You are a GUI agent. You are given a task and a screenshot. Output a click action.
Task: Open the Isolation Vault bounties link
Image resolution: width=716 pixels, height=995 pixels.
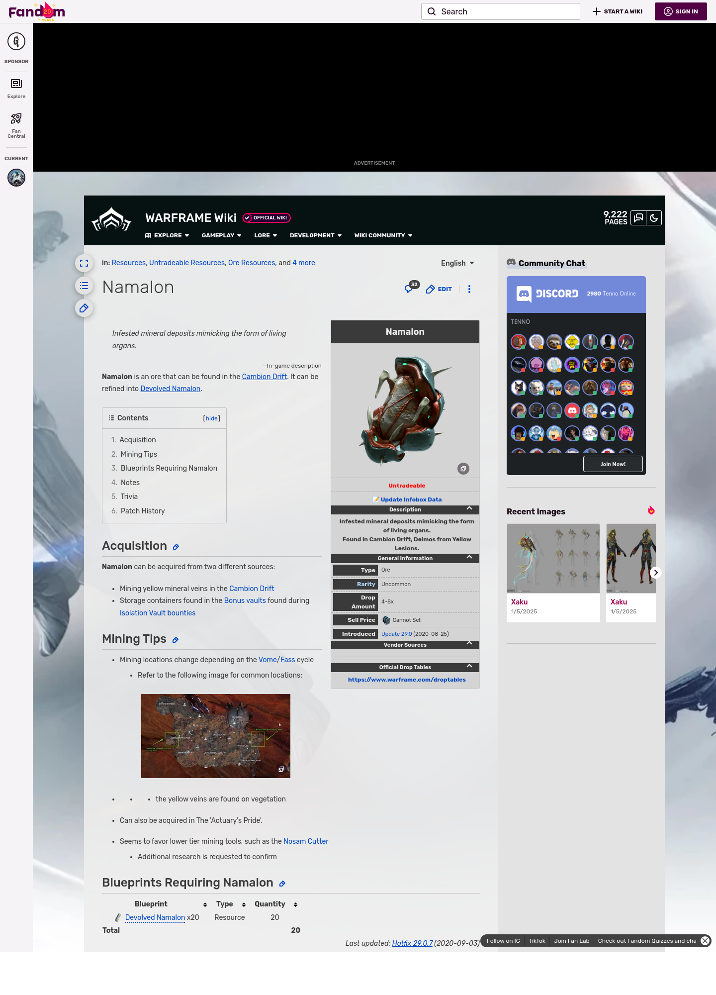158,613
